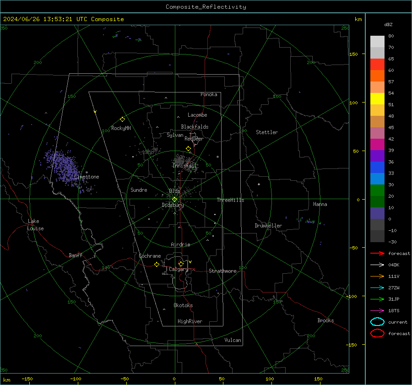Select the bright green 30-20 dBZ swatch
412x385 pixels.
pyautogui.click(x=377, y=190)
